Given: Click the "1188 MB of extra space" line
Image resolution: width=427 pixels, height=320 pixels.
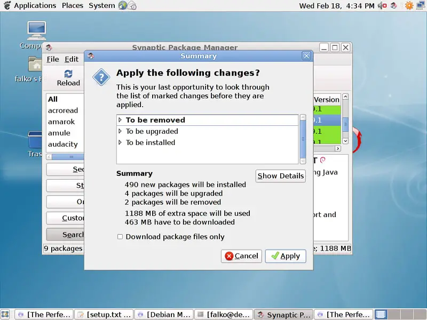Looking at the screenshot, I should (x=187, y=213).
